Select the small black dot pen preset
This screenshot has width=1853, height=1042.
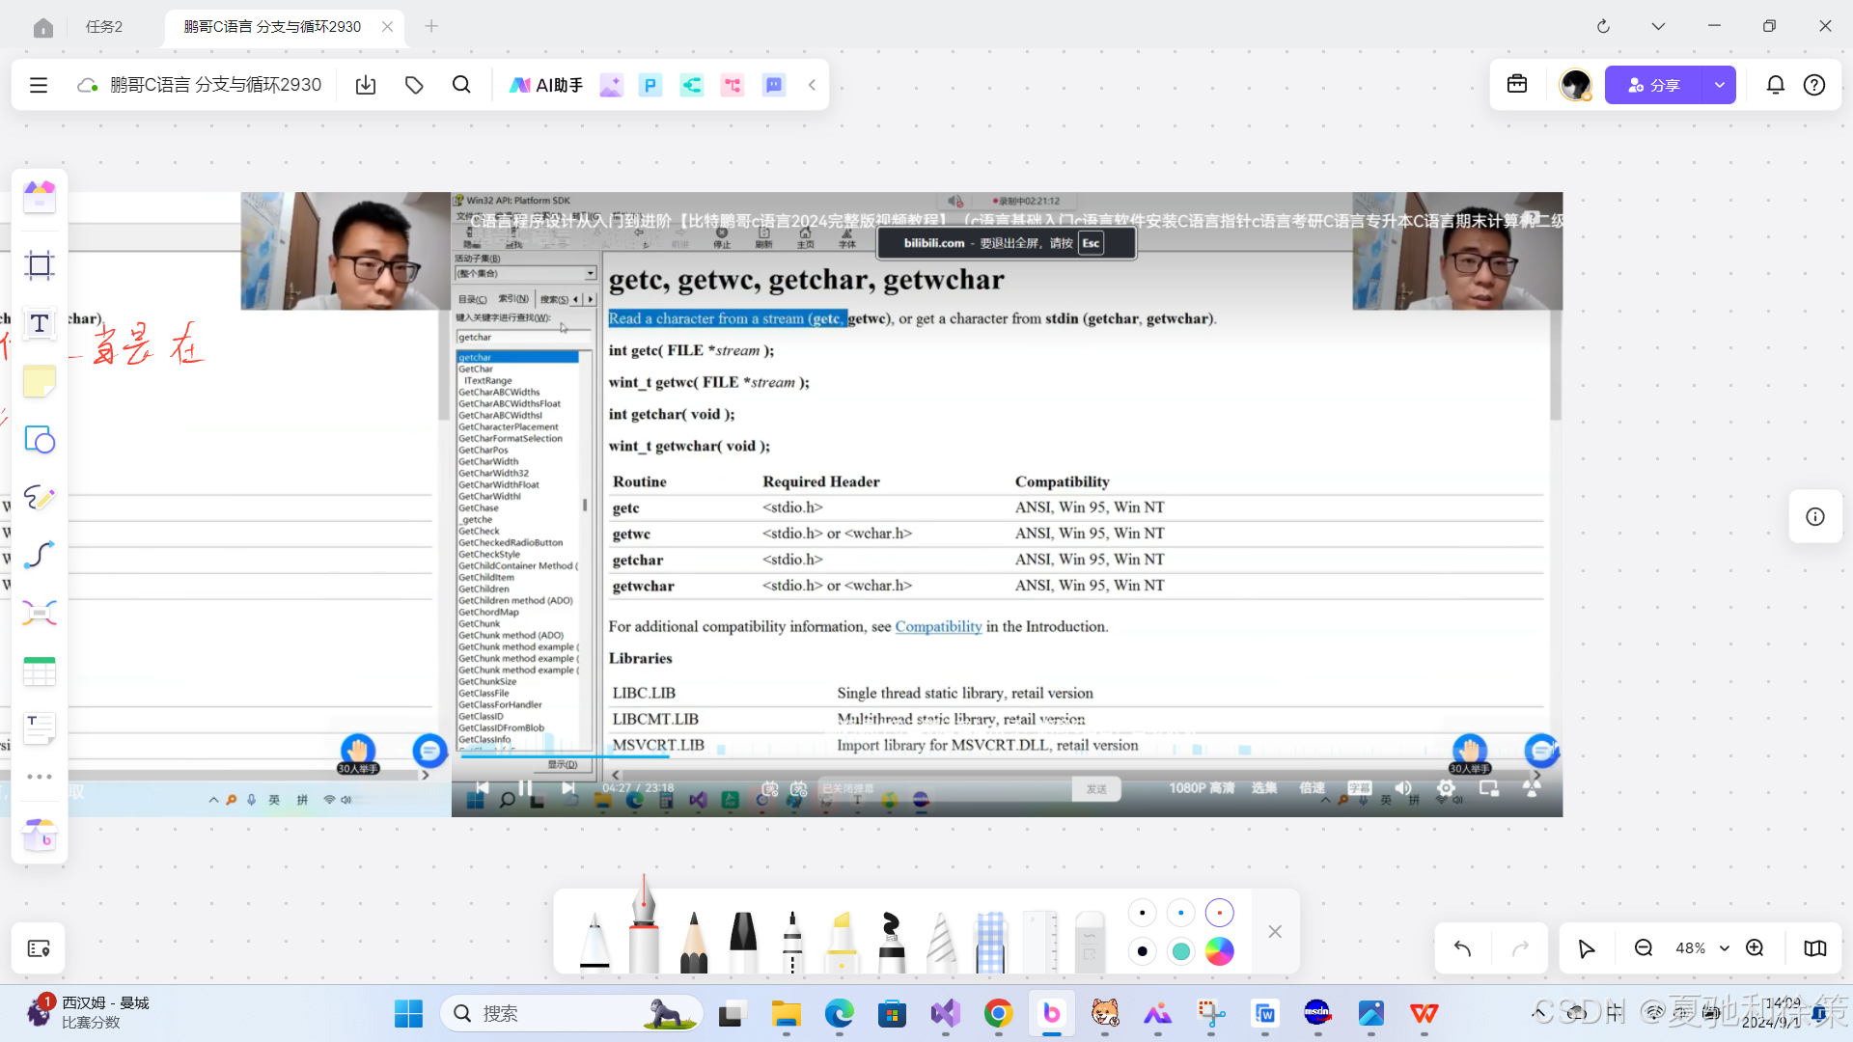[1142, 913]
